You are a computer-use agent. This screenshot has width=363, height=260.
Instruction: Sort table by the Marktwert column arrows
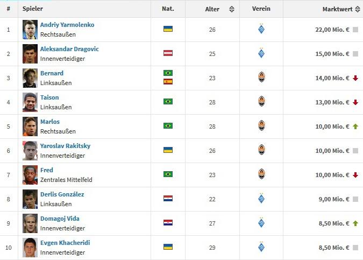click(x=358, y=9)
